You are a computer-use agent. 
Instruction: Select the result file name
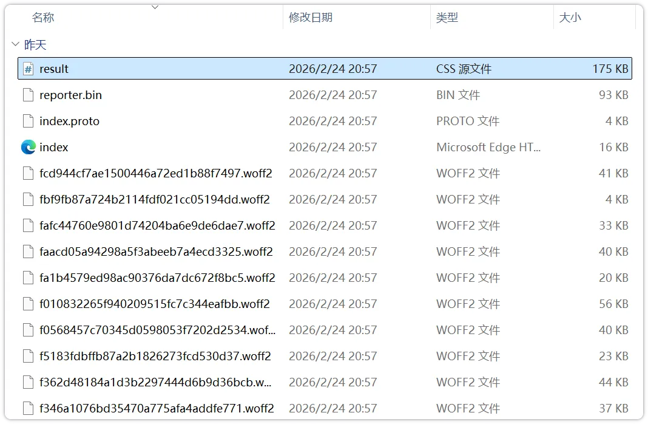(55, 69)
